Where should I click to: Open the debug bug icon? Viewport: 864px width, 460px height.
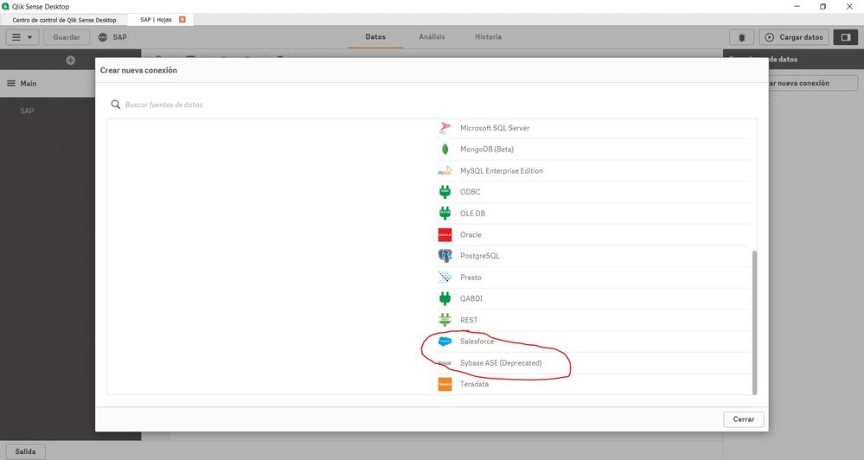742,37
